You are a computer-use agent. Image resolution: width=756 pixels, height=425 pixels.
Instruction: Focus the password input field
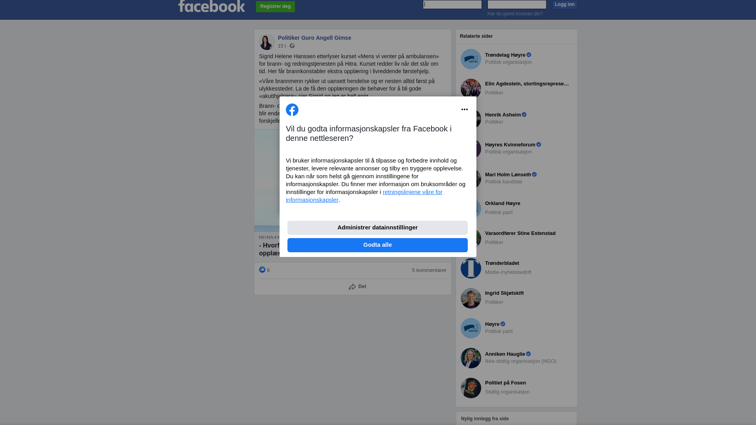[x=517, y=4]
